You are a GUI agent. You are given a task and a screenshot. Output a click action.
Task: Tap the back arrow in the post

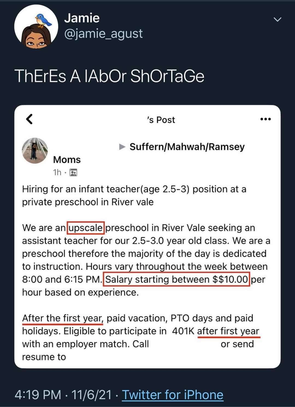[29, 119]
